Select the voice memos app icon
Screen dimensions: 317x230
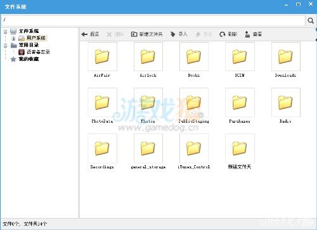[22, 52]
